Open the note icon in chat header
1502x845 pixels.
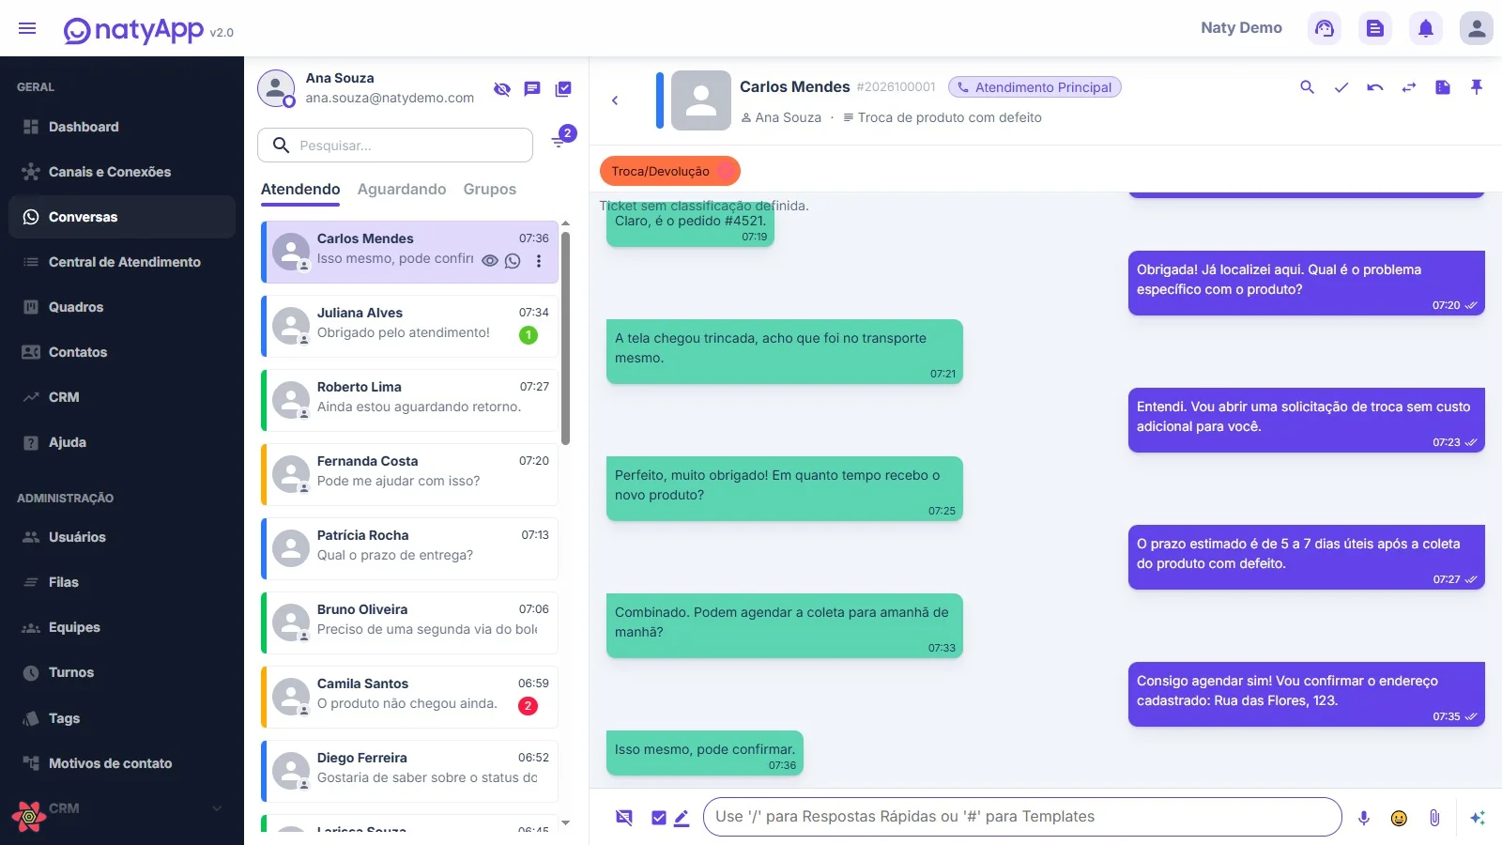click(x=1443, y=87)
